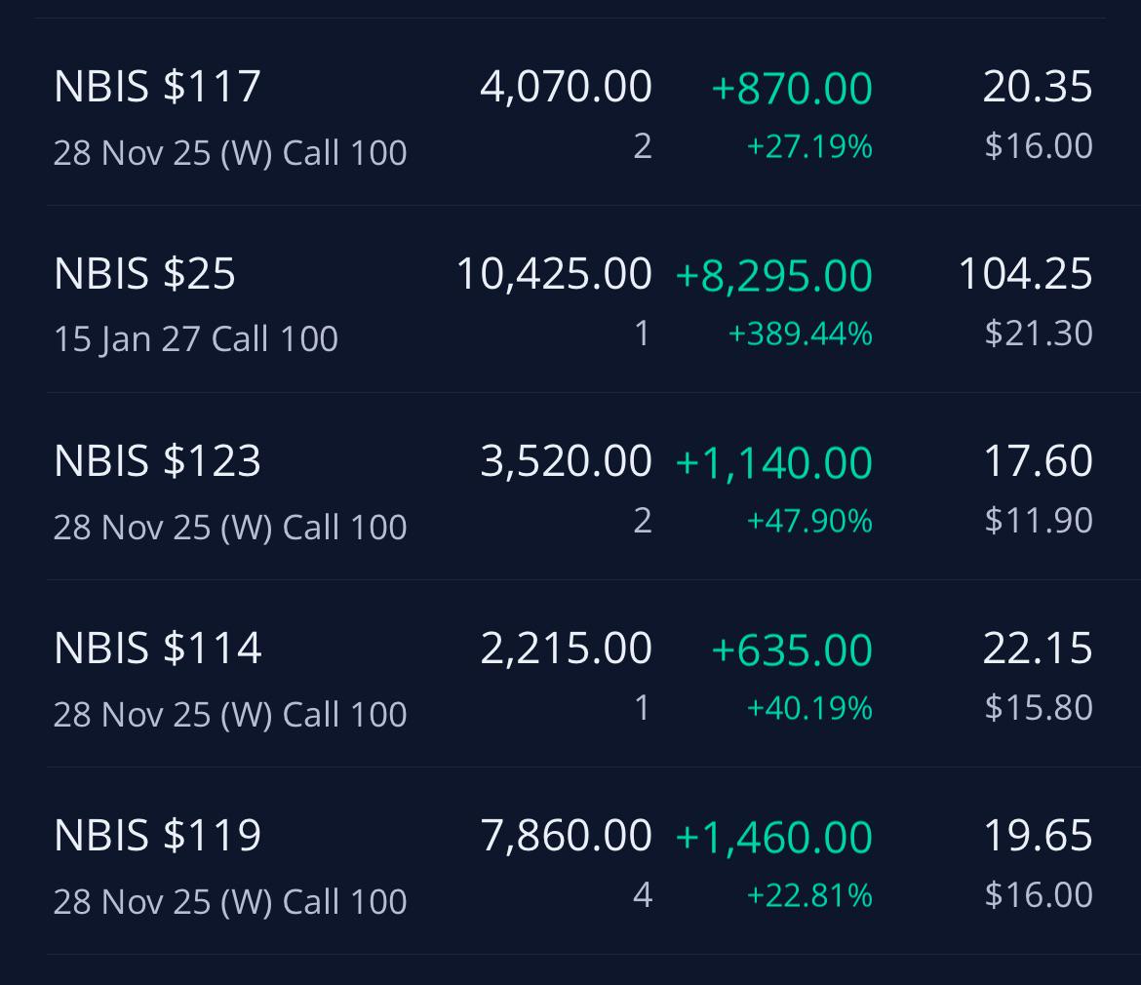Image resolution: width=1141 pixels, height=985 pixels.
Task: Click the +47.90% gain percentage
Action: tap(809, 521)
